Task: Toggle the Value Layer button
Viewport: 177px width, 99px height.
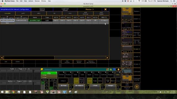Action: point(76,81)
